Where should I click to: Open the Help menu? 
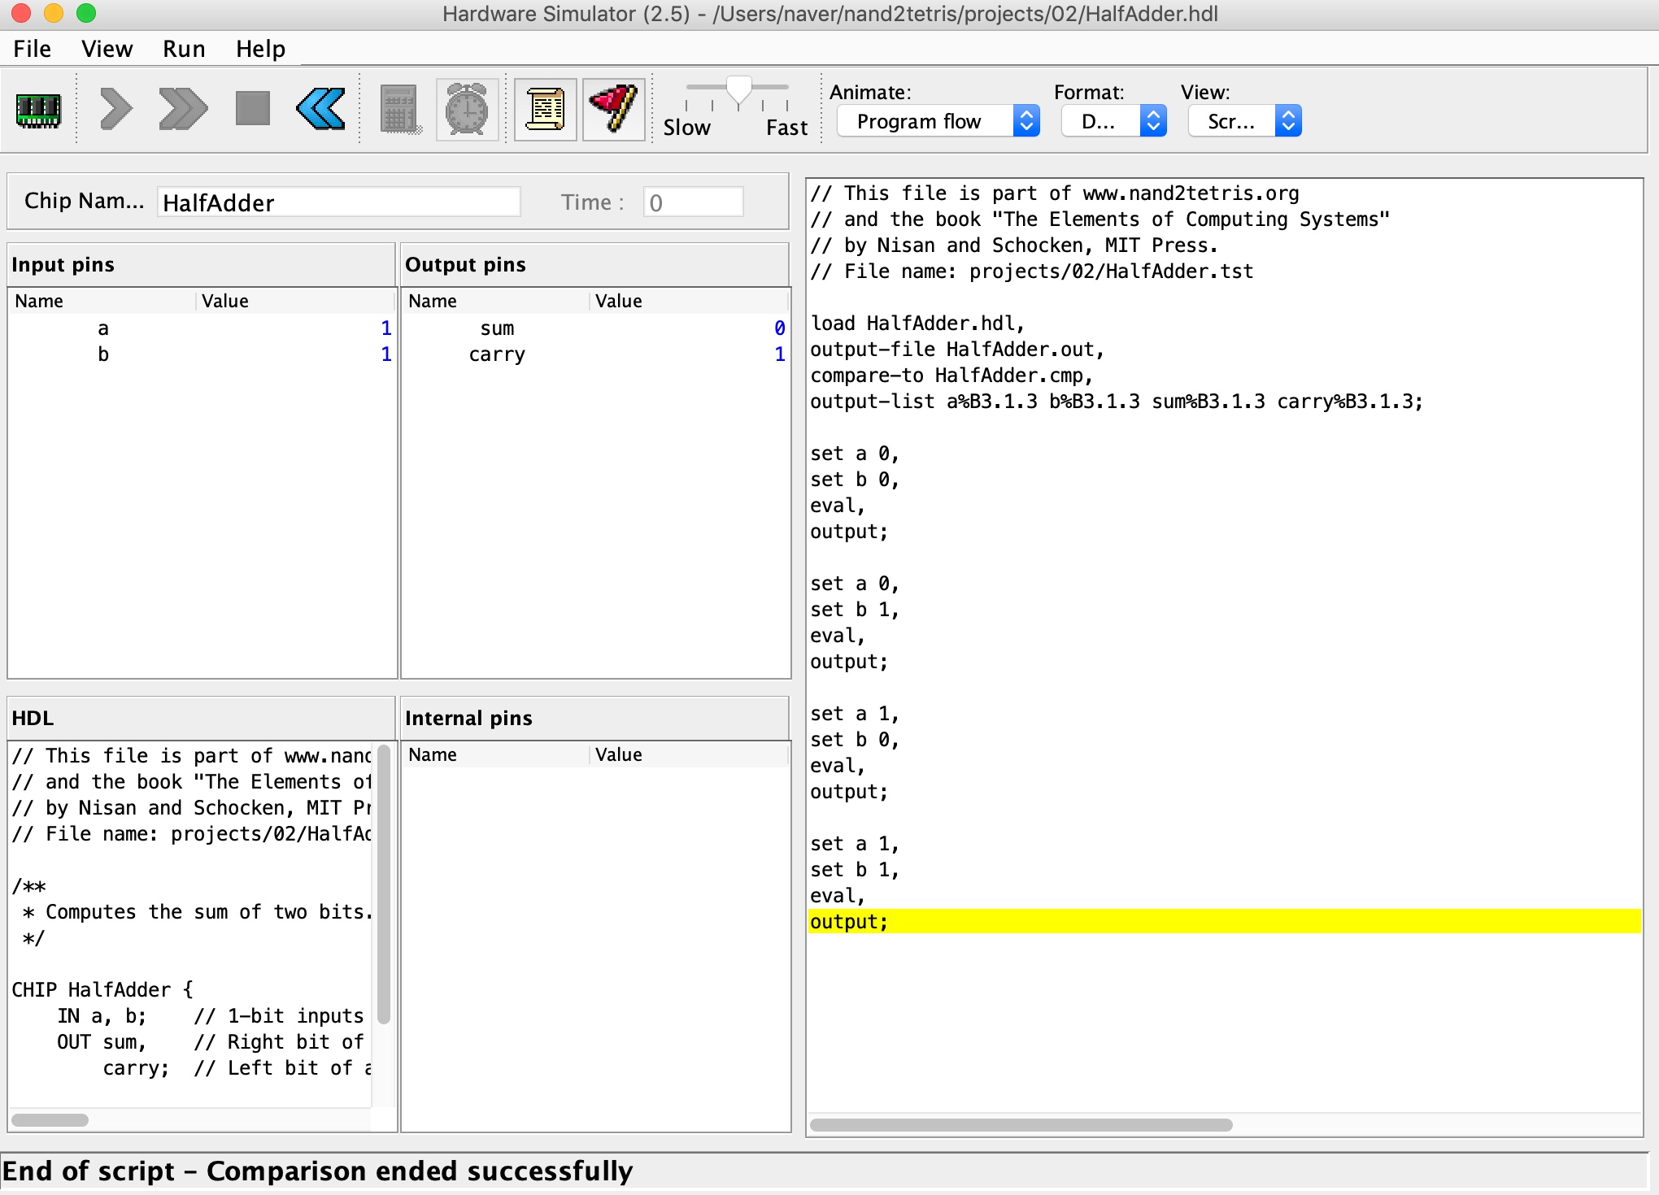tap(260, 49)
